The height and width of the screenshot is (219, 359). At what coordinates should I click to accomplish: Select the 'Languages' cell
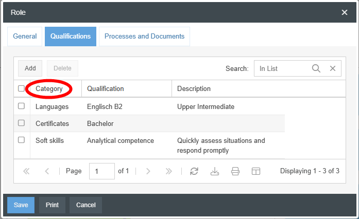coord(52,107)
